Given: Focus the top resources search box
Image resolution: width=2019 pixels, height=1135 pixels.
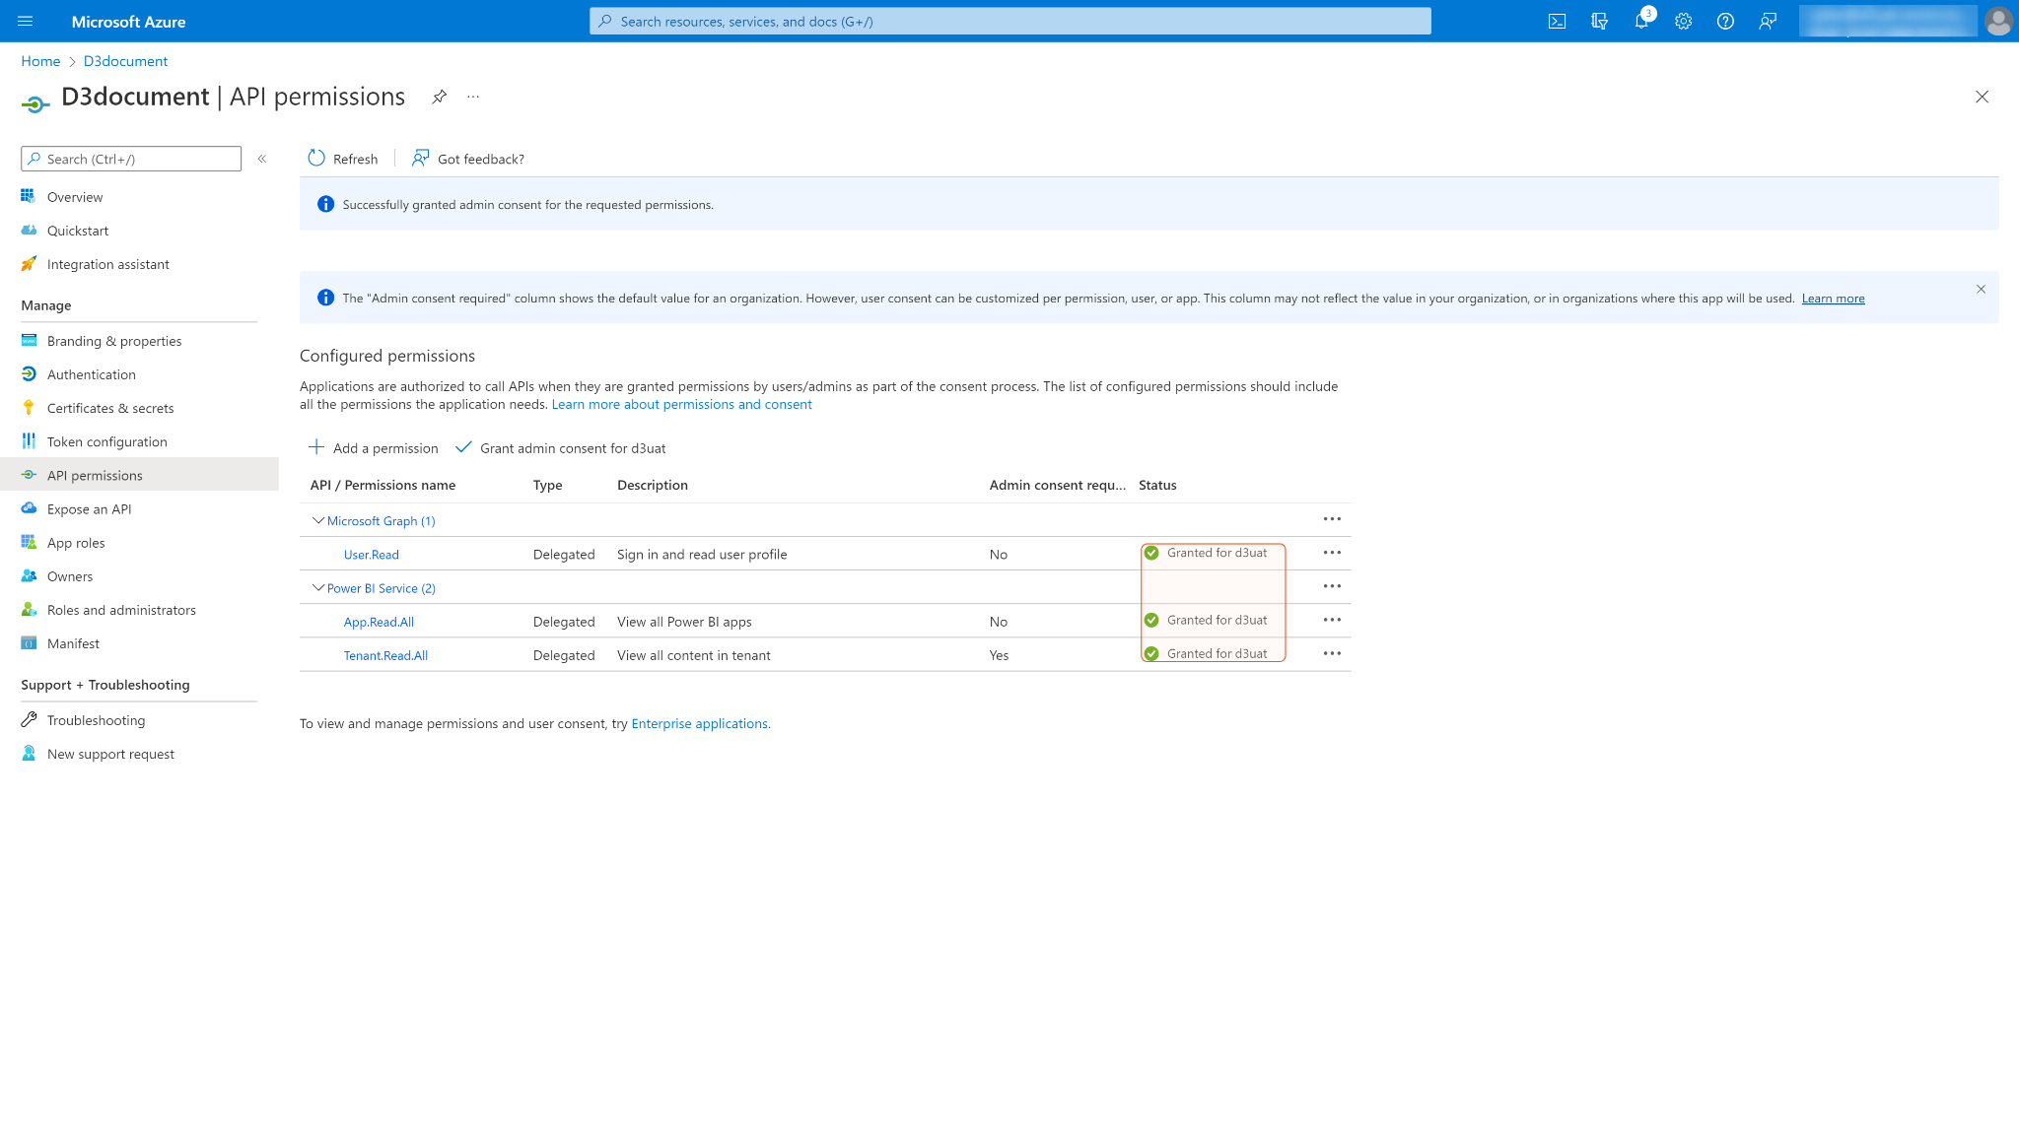Looking at the screenshot, I should point(1009,22).
